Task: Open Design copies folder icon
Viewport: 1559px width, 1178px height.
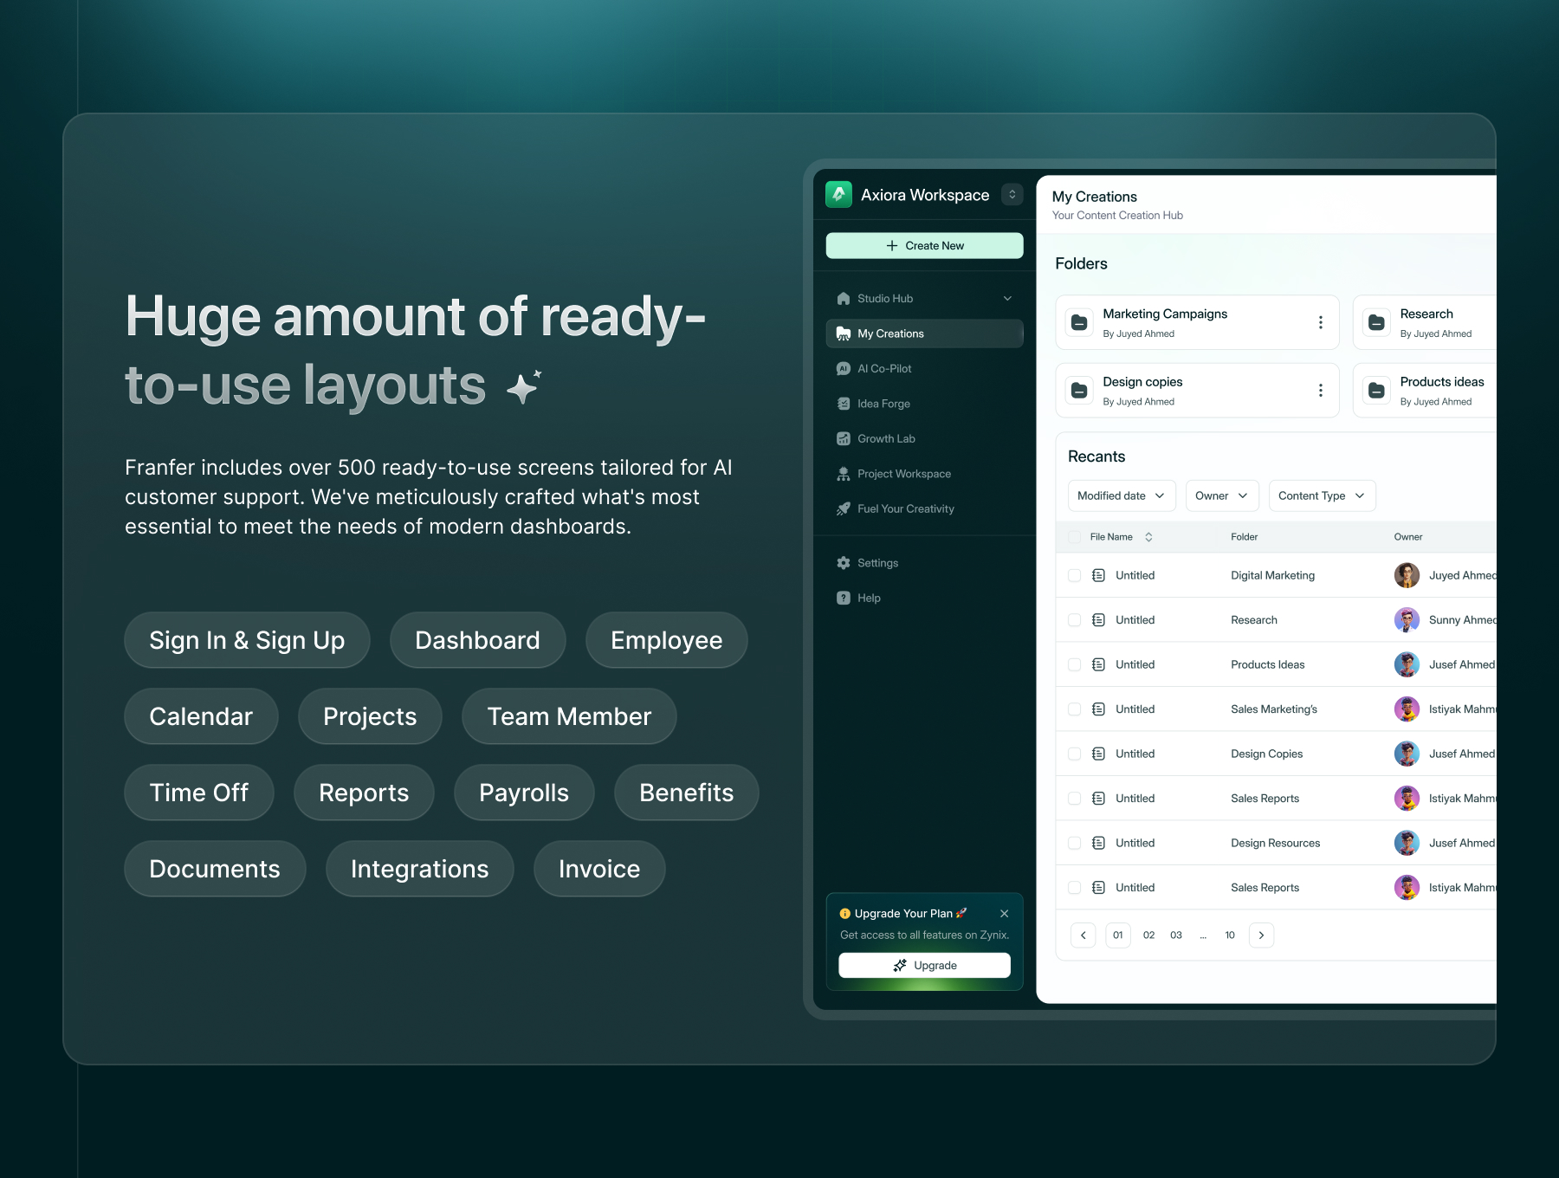Action: coord(1079,391)
